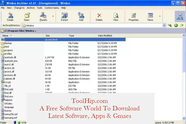Select the license file icon

[x=2, y=111]
